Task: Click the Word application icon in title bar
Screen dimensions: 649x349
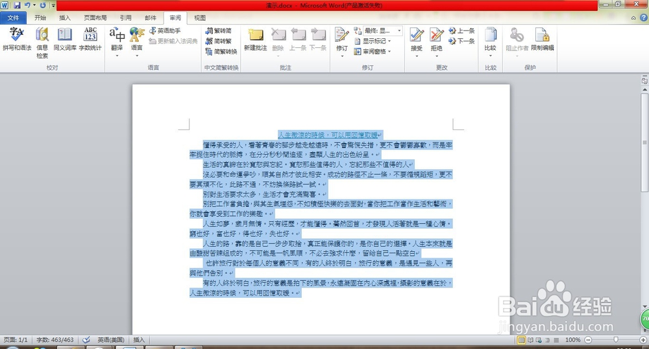Action: [5, 5]
